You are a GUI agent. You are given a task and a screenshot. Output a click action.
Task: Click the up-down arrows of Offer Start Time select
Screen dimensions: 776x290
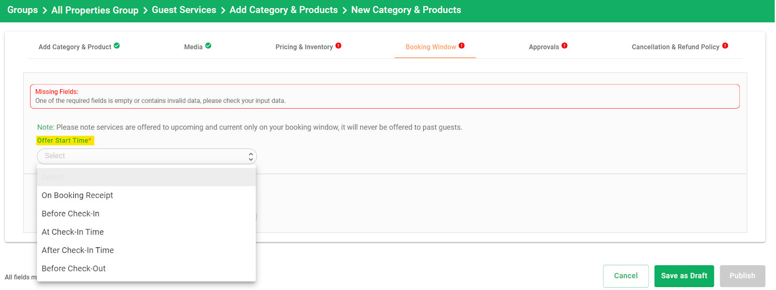pos(251,156)
